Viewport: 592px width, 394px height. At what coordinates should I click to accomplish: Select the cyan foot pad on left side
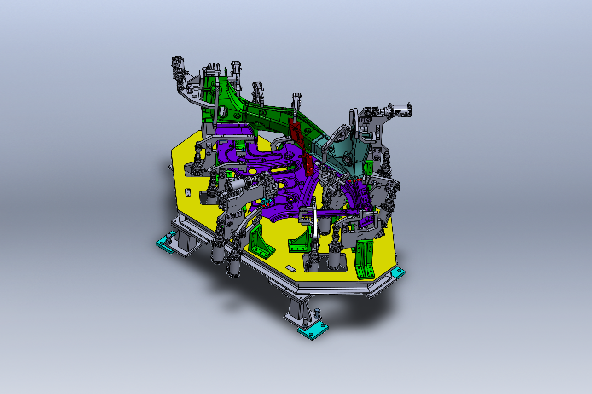(x=165, y=245)
